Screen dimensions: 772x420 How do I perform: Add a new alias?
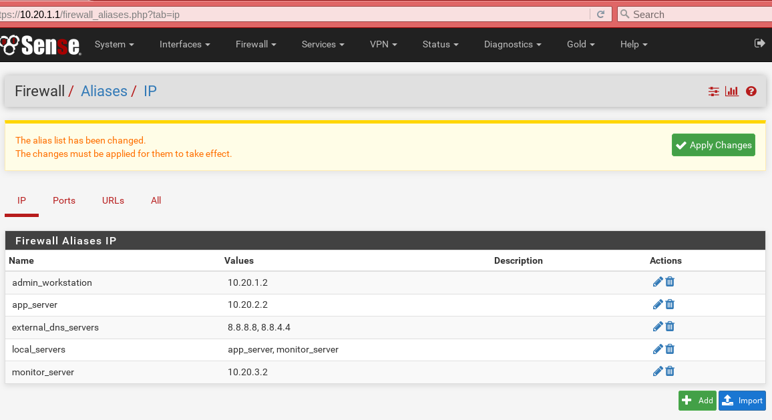point(697,401)
